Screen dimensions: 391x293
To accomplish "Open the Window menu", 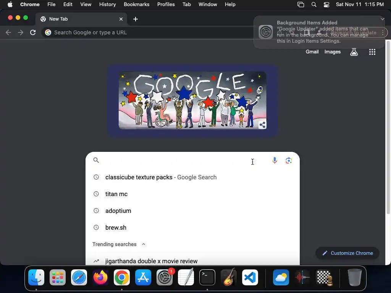I will [x=208, y=4].
